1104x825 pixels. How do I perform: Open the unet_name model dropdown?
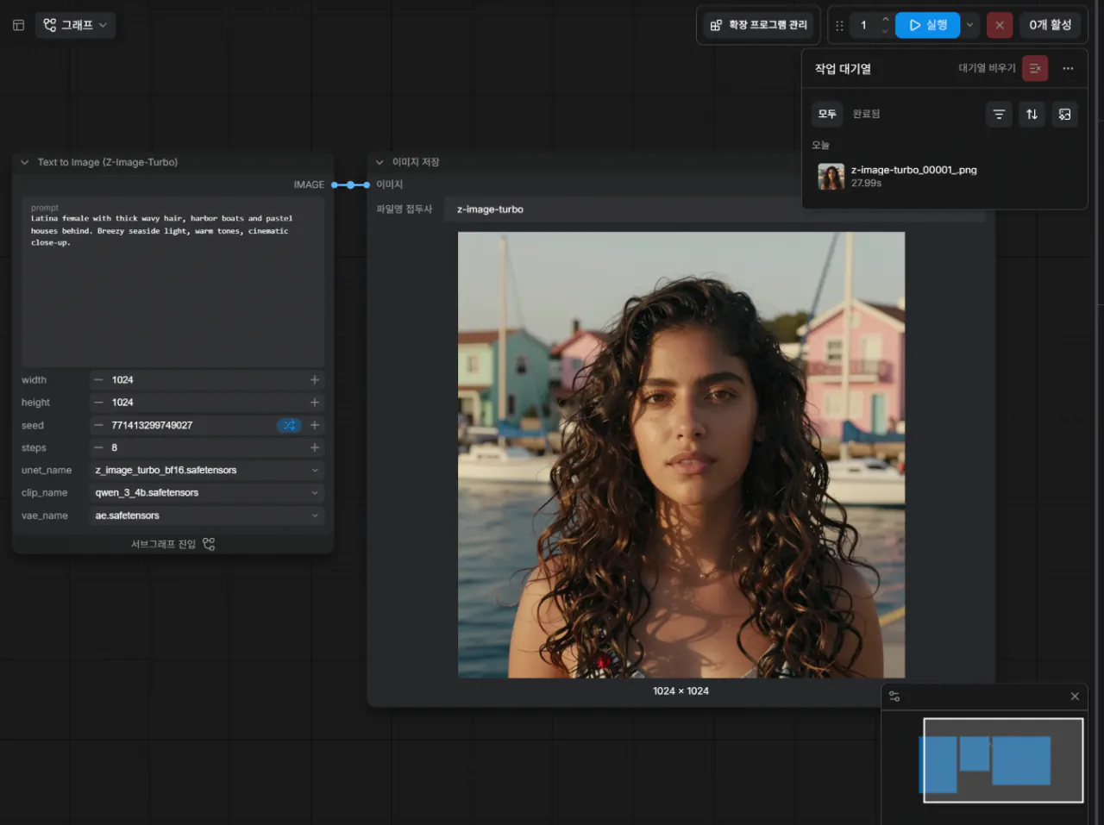point(207,470)
